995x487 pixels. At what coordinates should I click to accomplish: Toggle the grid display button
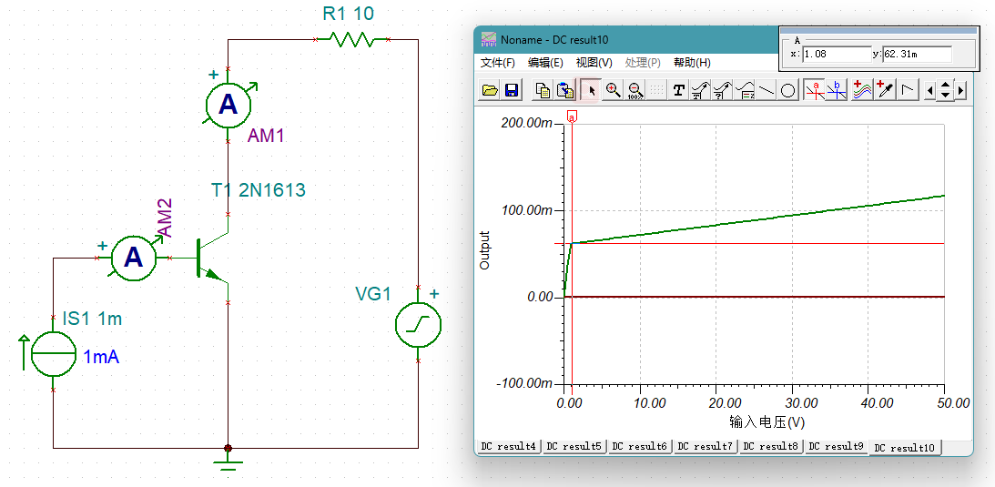click(655, 90)
